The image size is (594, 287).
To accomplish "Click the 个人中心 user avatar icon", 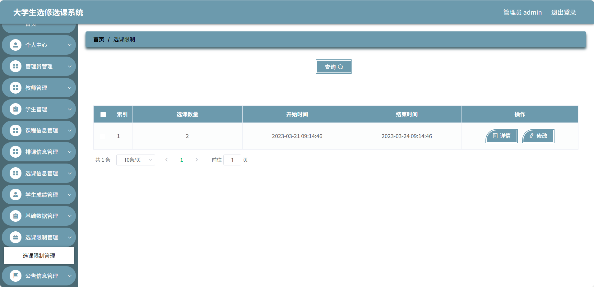I will point(16,45).
